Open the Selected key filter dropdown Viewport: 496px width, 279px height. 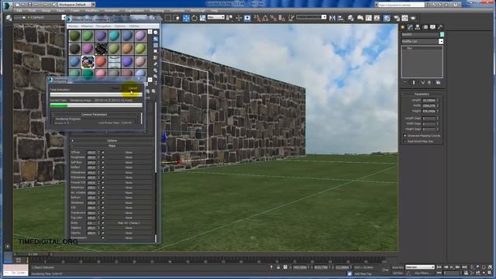(420, 267)
